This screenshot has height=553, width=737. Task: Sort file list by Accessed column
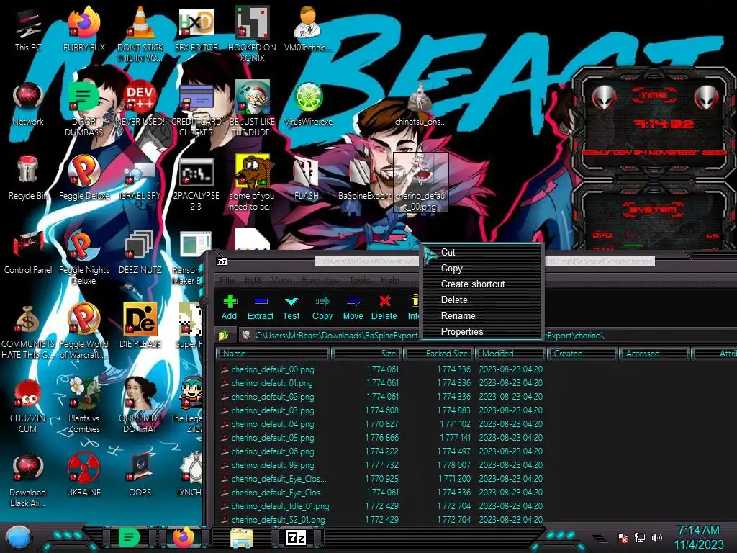tap(655, 353)
